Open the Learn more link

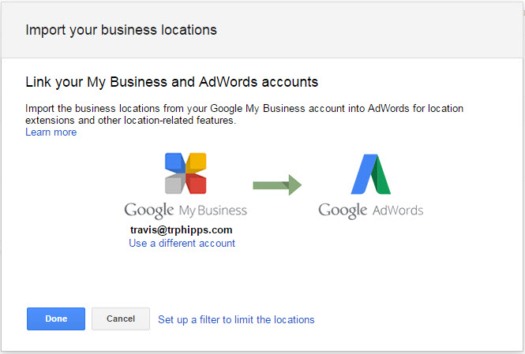pyautogui.click(x=51, y=132)
